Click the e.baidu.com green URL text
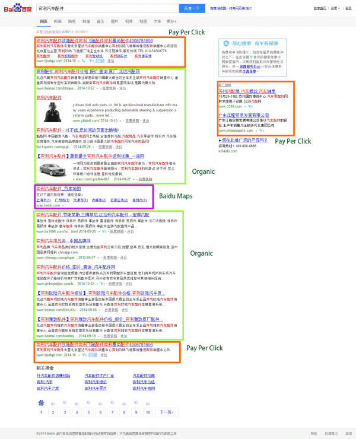 [228, 151]
